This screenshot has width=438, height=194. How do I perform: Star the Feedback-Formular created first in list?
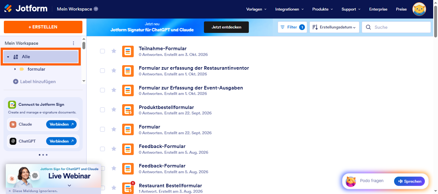point(114,149)
